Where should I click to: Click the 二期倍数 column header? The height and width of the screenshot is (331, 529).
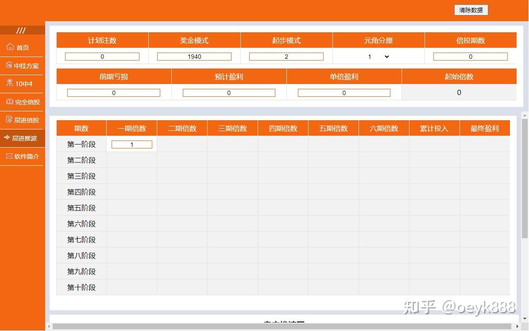coord(182,128)
